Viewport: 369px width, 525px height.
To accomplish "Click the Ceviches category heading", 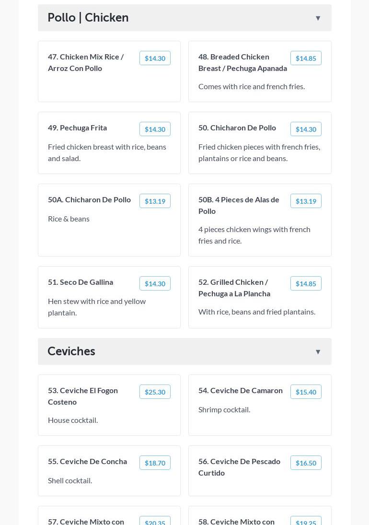I will 71,351.
